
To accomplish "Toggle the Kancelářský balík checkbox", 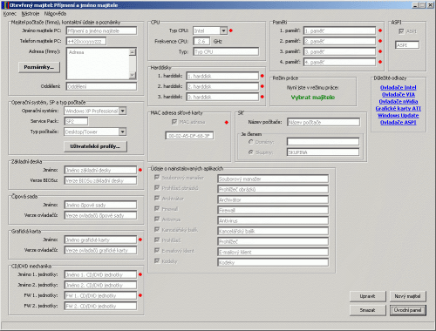I will (157, 229).
